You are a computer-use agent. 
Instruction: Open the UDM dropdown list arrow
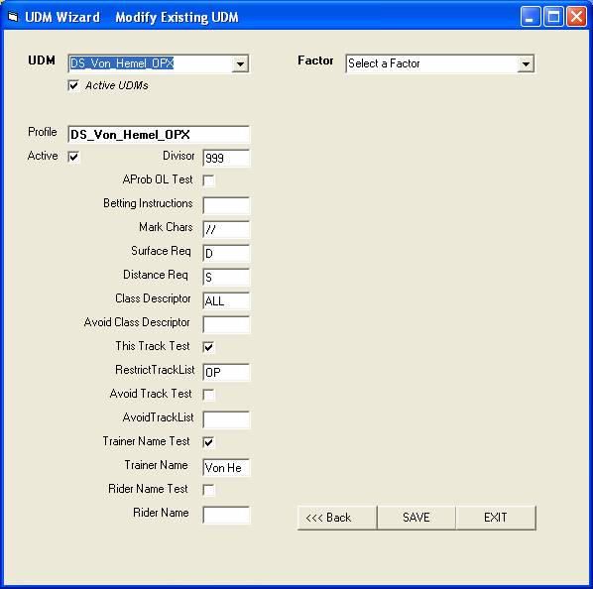(240, 63)
